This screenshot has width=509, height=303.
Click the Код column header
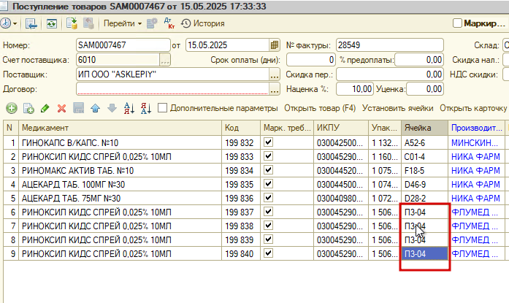pyautogui.click(x=241, y=128)
